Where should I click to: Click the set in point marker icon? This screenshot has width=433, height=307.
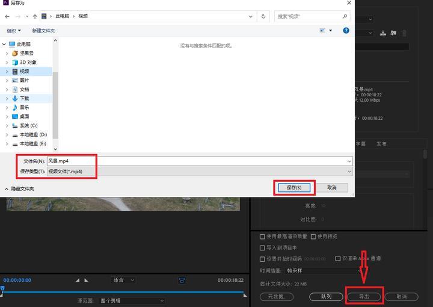tap(78, 281)
